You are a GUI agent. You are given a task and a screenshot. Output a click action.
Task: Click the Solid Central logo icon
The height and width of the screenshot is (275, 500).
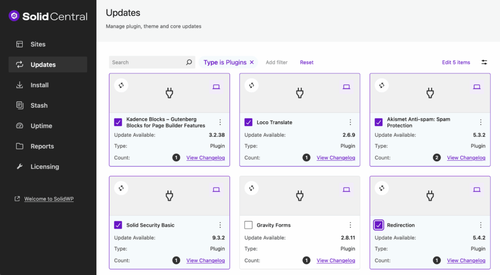14,16
